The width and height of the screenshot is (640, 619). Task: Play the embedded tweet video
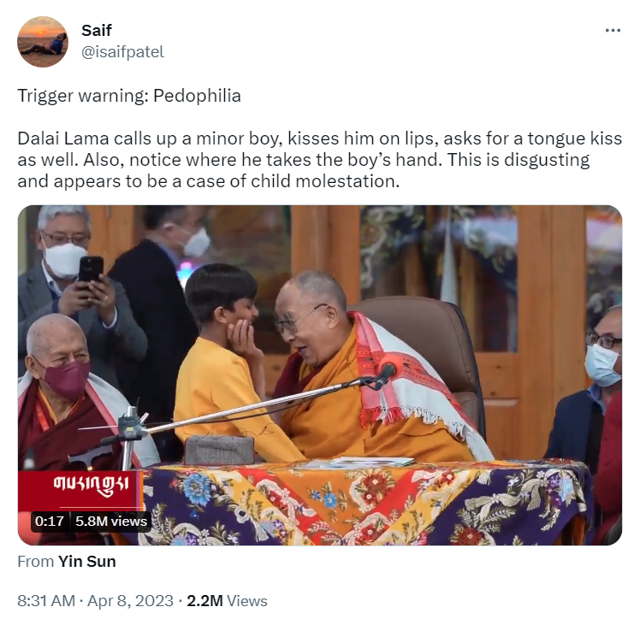pos(320,375)
